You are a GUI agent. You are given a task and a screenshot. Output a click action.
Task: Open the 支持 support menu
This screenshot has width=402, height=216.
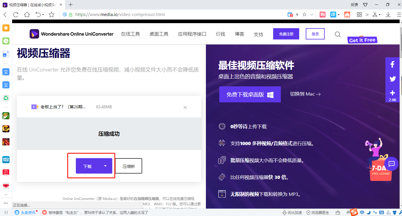258,34
